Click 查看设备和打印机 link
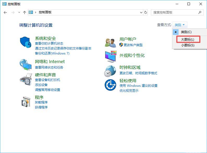The image size is (207, 153). click(x=48, y=80)
